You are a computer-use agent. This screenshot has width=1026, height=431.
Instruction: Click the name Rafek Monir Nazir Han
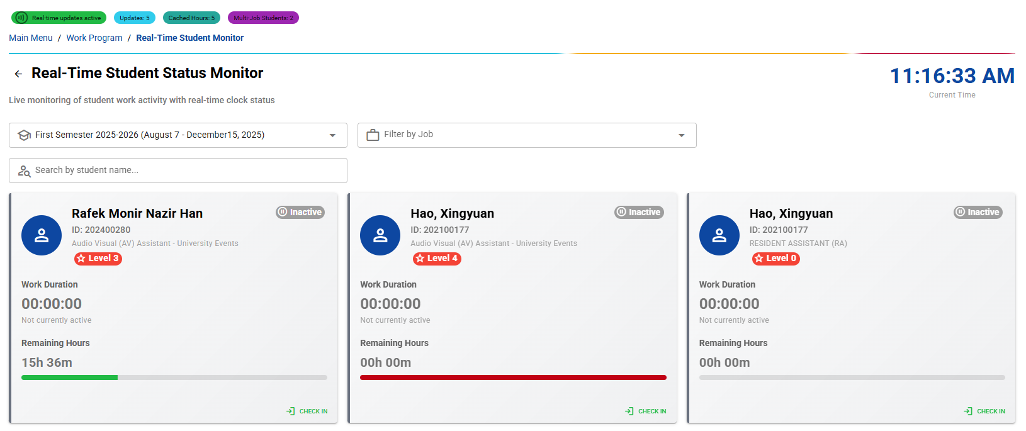(x=137, y=213)
